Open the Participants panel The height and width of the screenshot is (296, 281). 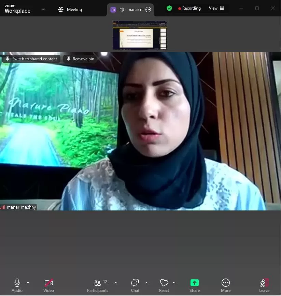(98, 286)
